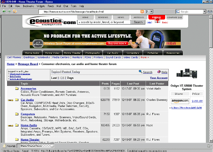
Task: Select the Home Theater category tab
Action: 72,53
